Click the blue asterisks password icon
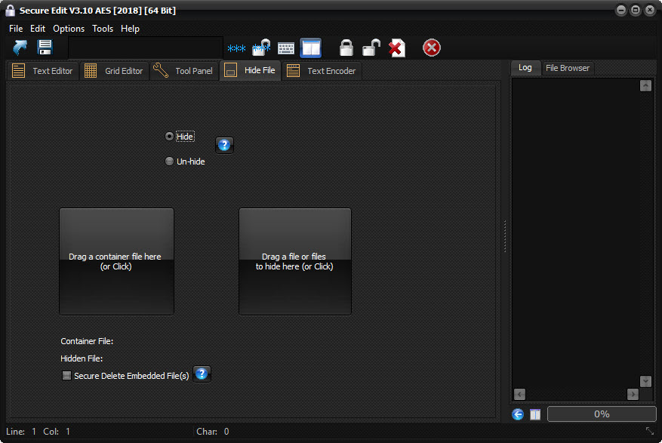The width and height of the screenshot is (662, 443). 236,48
